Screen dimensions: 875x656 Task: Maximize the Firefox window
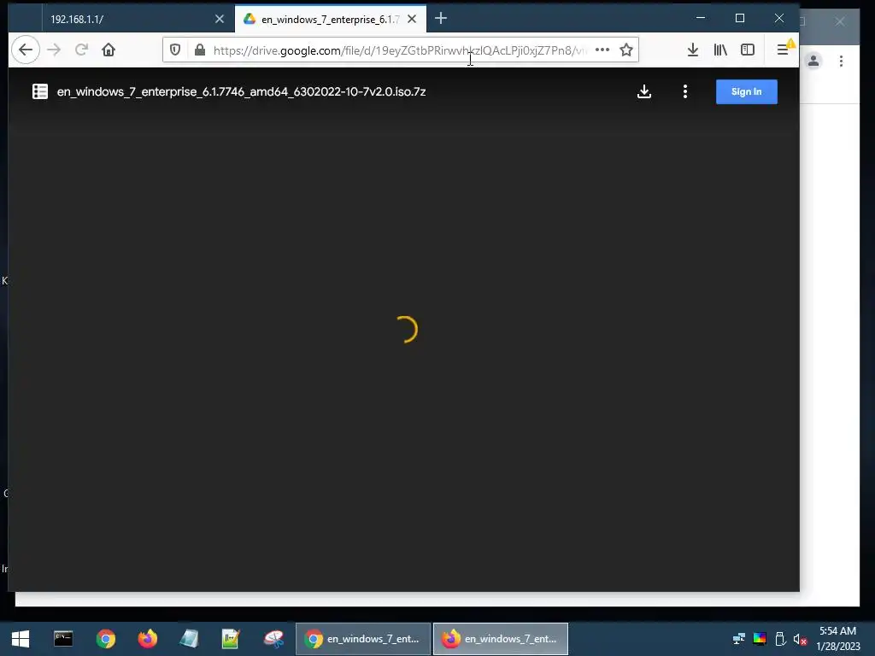click(x=740, y=19)
